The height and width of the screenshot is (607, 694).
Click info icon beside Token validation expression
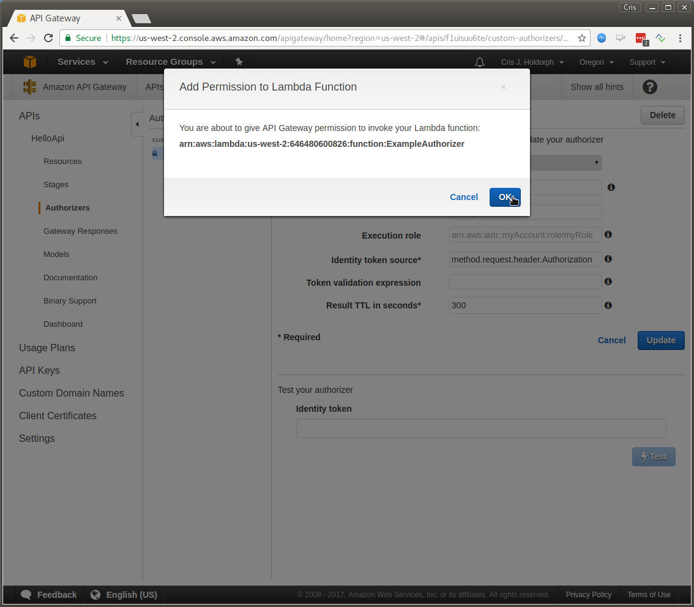click(608, 281)
